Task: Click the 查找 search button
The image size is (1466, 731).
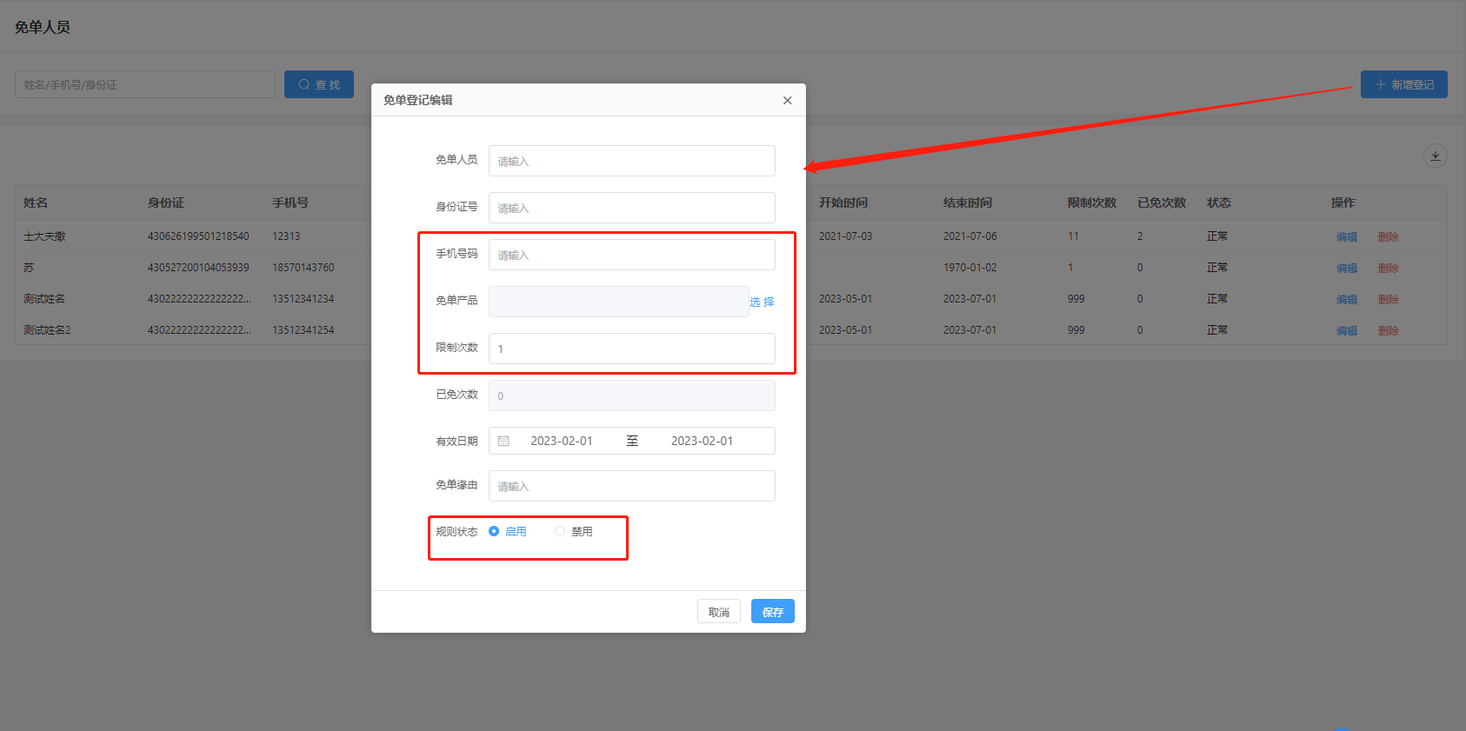Action: (319, 84)
